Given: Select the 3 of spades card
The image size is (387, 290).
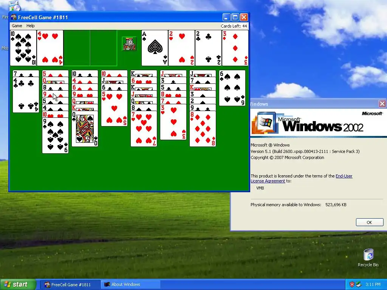Looking at the screenshot, I should pos(203,94).
